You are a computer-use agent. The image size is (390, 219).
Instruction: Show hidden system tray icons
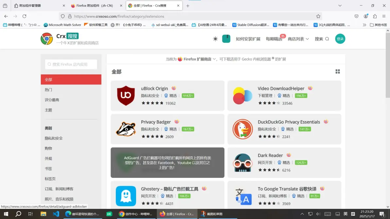coord(302,214)
